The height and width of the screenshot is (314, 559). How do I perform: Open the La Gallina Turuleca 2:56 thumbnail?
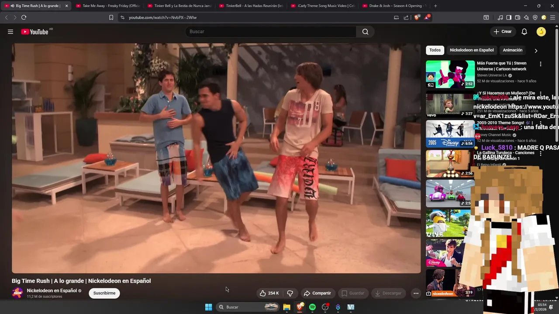pos(450,163)
